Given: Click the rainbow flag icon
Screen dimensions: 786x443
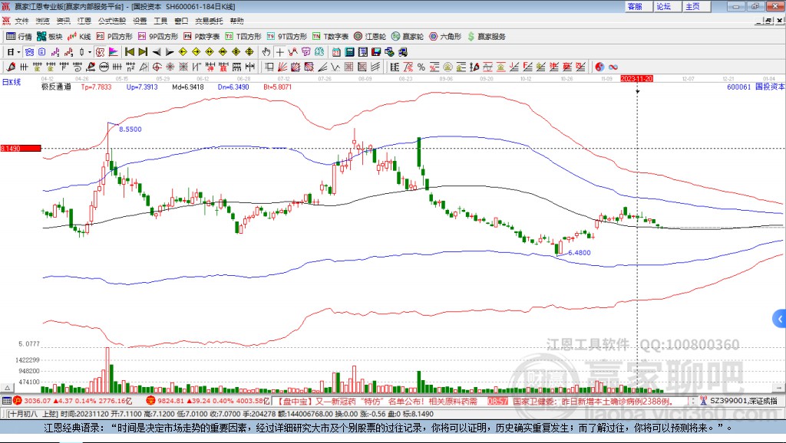Looking at the screenshot, I should [114, 52].
